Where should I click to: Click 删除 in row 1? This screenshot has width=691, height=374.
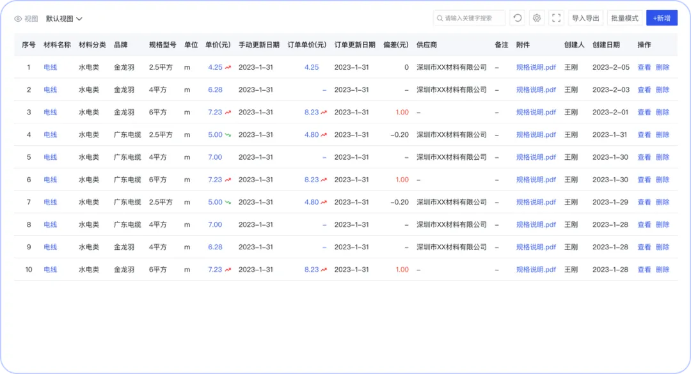[x=662, y=67]
